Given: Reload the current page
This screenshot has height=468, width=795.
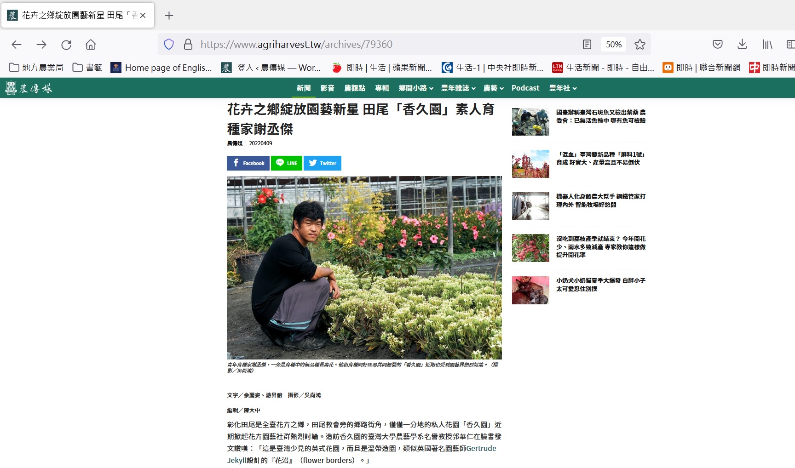Looking at the screenshot, I should 66,45.
